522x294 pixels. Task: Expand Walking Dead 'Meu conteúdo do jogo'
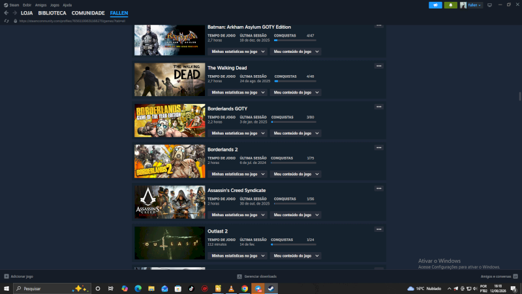[296, 92]
